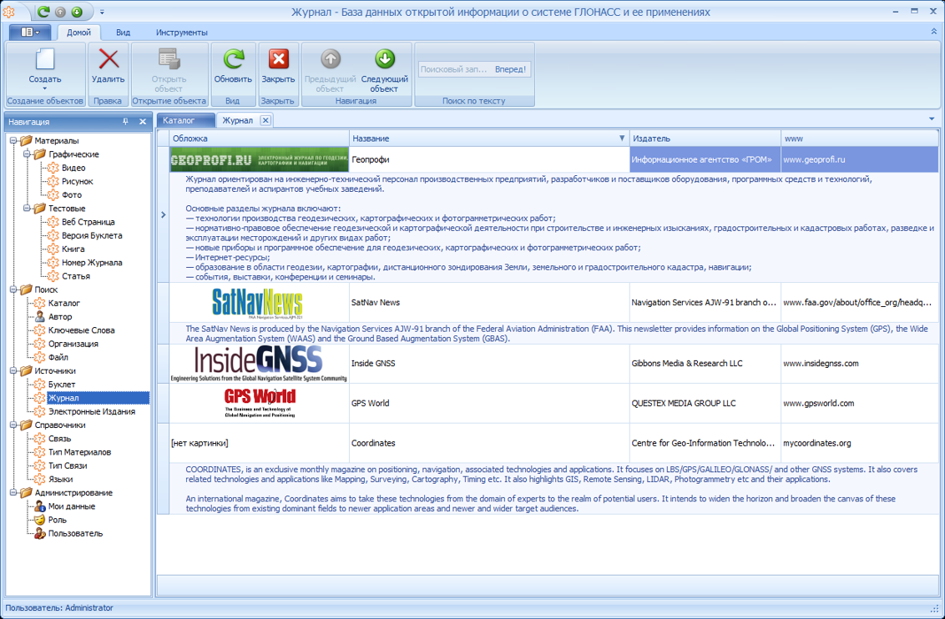Collapse the Администрирование tree node
945x619 pixels.
(13, 492)
